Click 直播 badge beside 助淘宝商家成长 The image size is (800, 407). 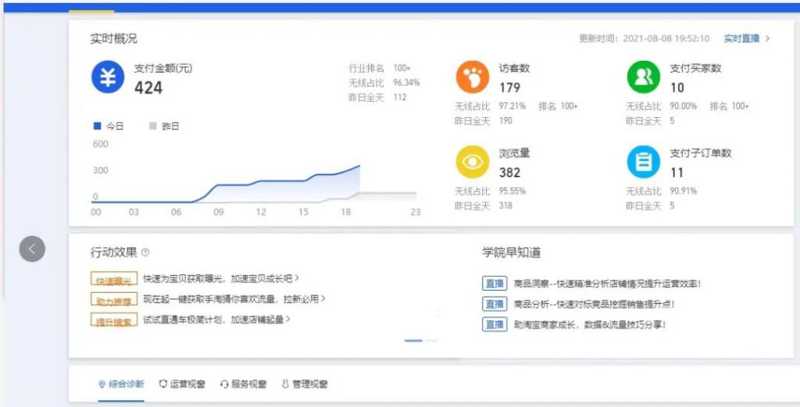click(495, 324)
